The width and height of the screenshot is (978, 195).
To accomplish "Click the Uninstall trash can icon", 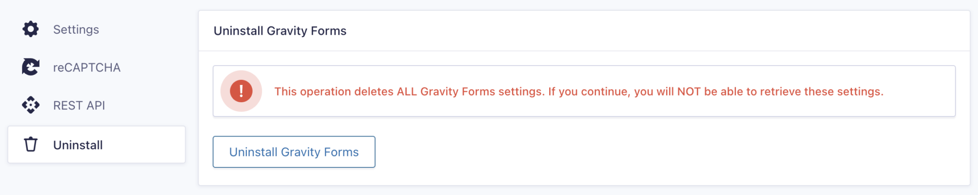I will tap(31, 144).
